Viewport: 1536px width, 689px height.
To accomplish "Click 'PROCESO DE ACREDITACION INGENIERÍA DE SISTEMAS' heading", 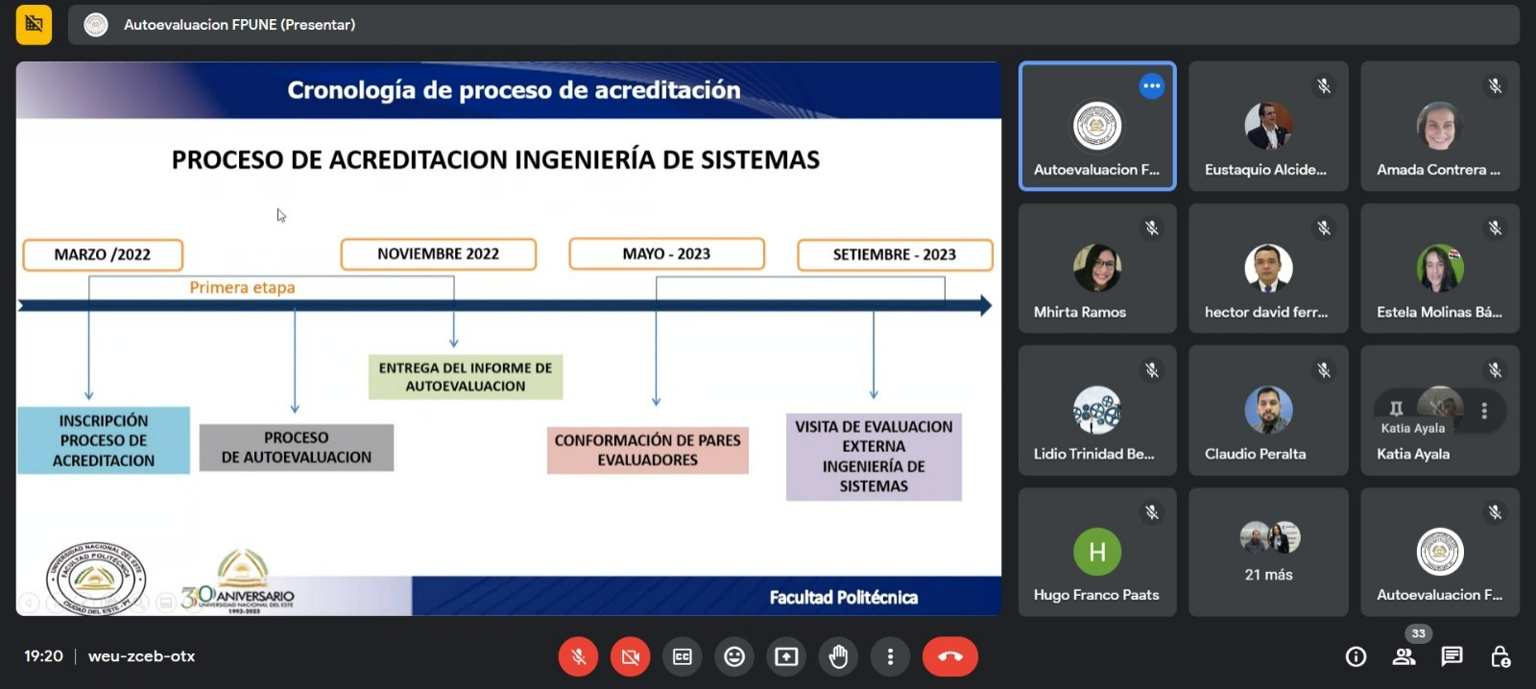I will pyautogui.click(x=495, y=160).
